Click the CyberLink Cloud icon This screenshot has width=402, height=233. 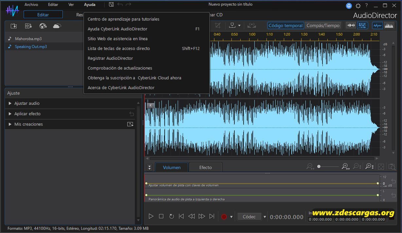(x=57, y=26)
